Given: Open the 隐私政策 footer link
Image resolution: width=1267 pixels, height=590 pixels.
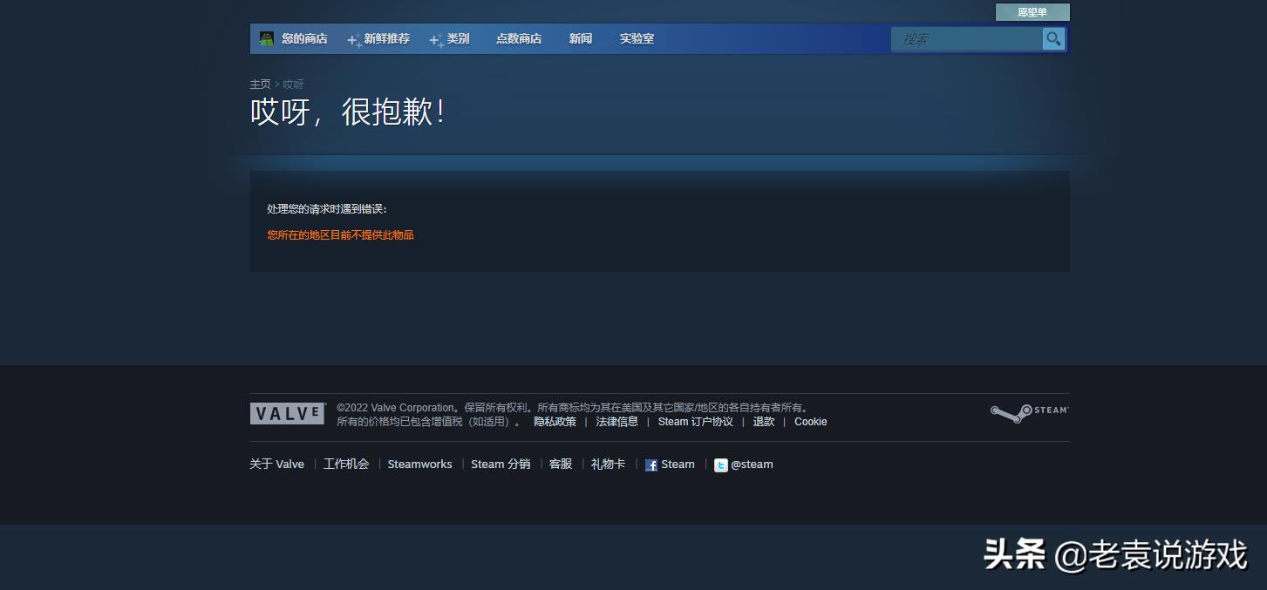Looking at the screenshot, I should [555, 421].
